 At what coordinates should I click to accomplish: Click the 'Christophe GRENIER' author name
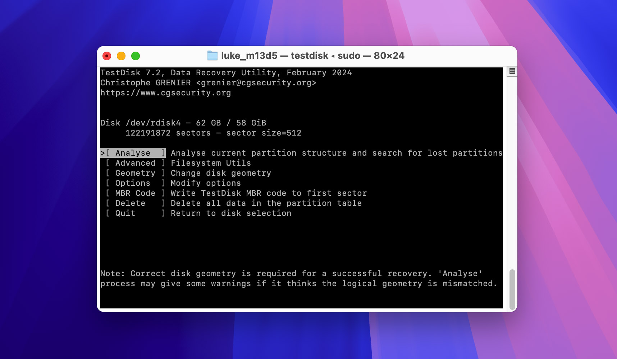click(146, 82)
